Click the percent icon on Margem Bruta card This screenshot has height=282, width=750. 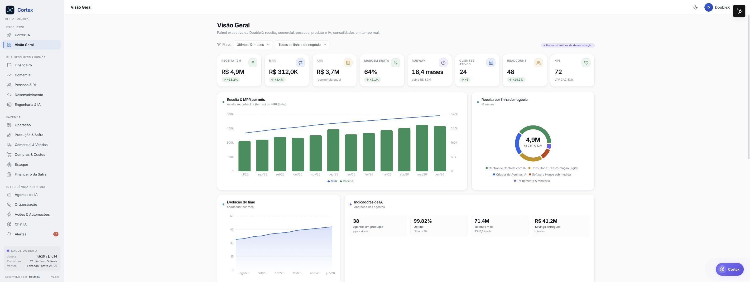click(396, 63)
